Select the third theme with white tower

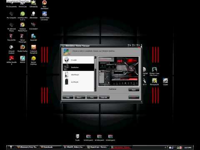[78, 75]
